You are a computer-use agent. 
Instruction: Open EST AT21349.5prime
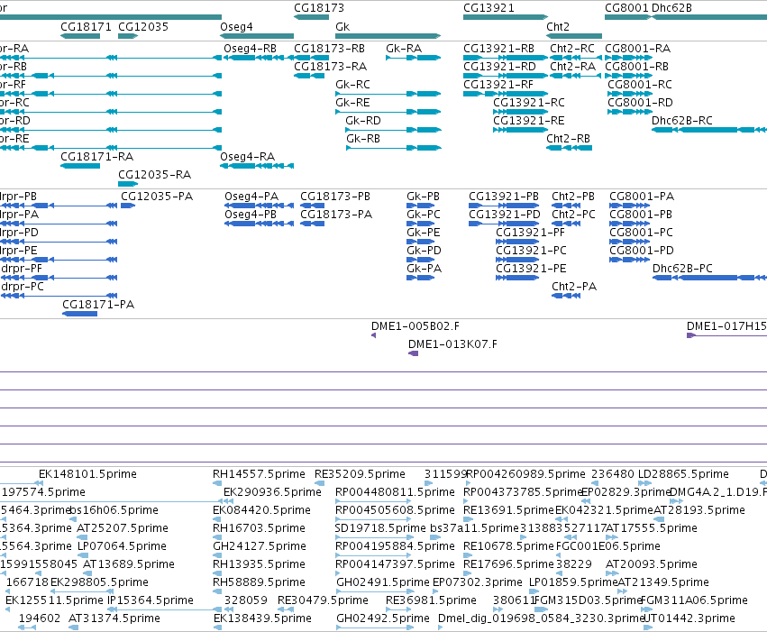point(663,582)
